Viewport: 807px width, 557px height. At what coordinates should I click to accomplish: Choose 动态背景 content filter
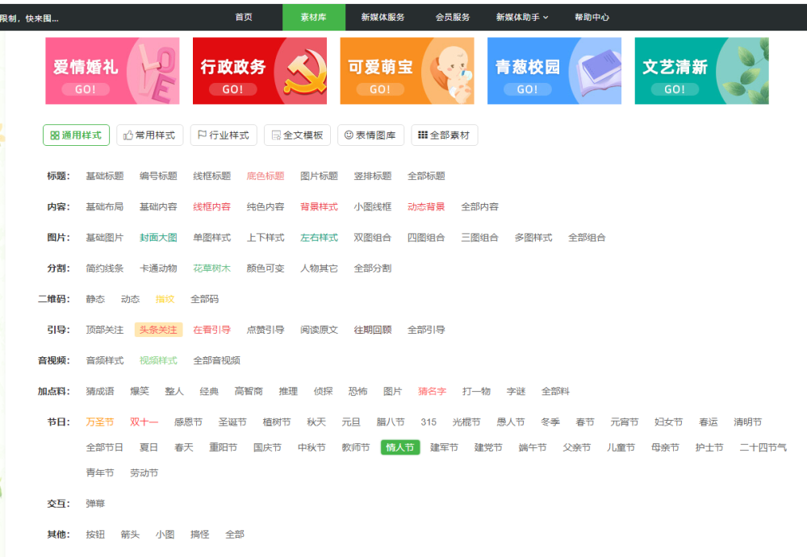point(426,206)
